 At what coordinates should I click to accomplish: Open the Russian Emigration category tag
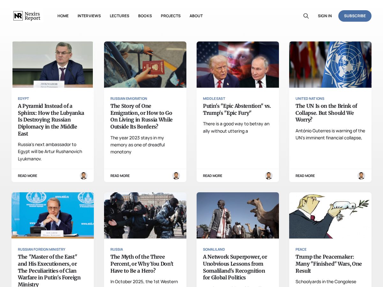129,99
